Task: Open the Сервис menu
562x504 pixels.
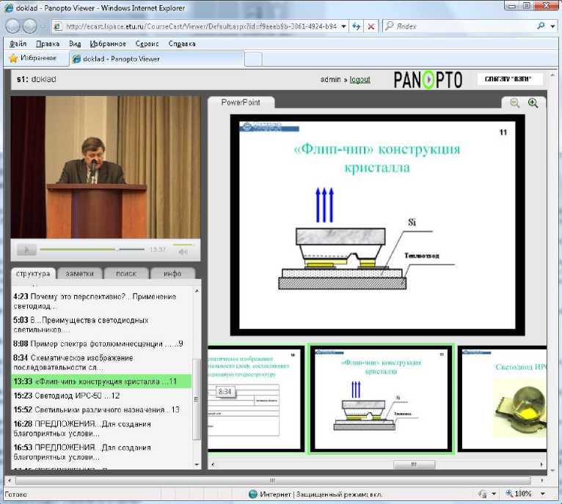Action: click(x=146, y=43)
